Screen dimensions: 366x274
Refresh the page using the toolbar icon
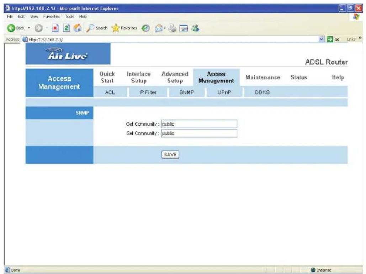(67, 28)
